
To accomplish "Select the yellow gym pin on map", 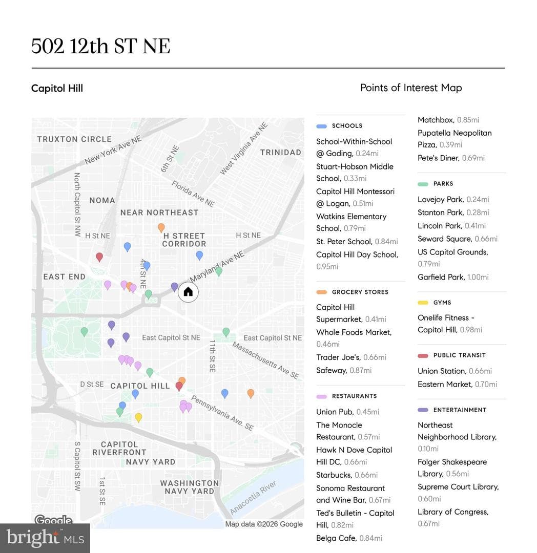I will 139,418.
